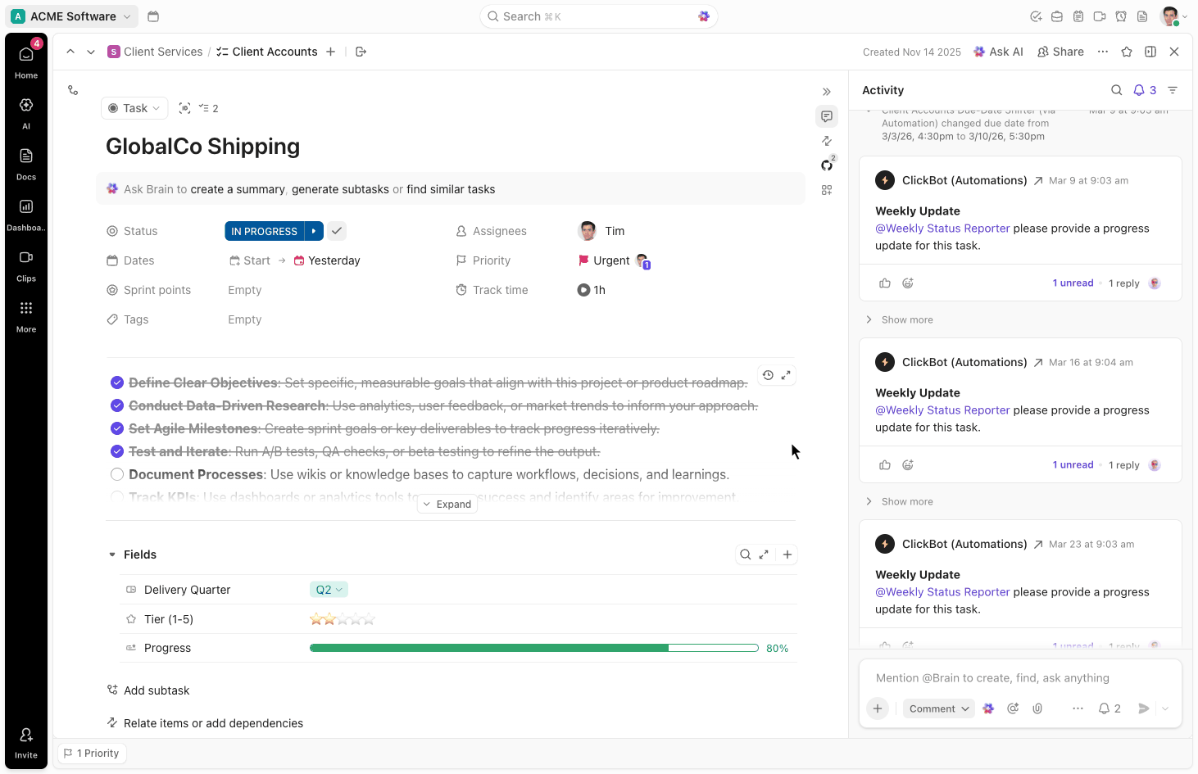The height and width of the screenshot is (774, 1198).
Task: Open the Home sidebar item
Action: coord(26,61)
